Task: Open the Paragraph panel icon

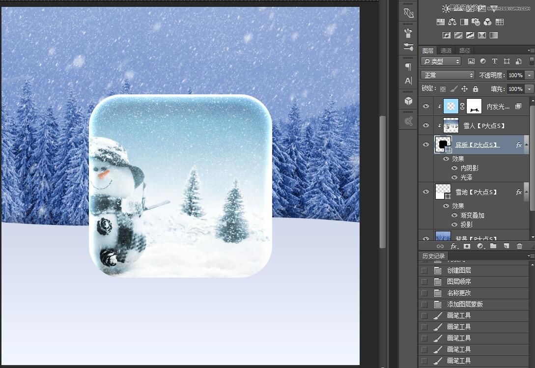Action: (x=408, y=66)
